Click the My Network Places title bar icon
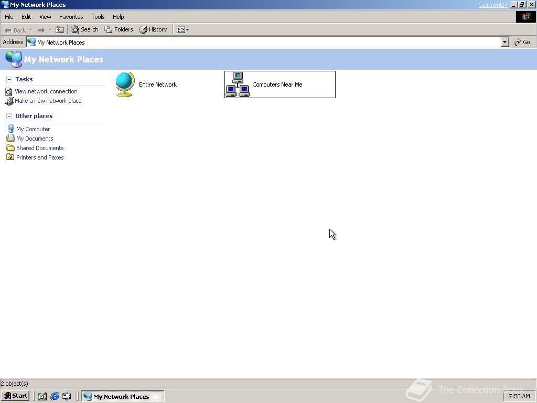This screenshot has height=403, width=537. pos(5,4)
